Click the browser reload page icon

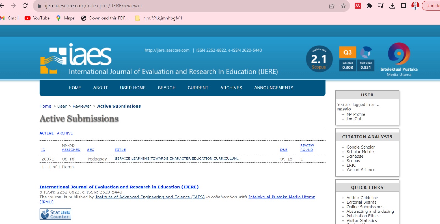[x=25, y=5]
